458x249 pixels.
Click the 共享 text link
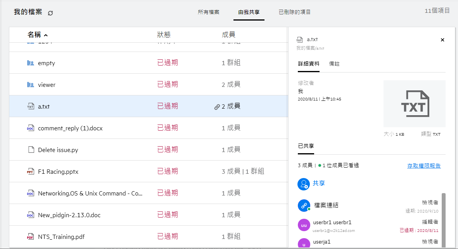point(318,183)
